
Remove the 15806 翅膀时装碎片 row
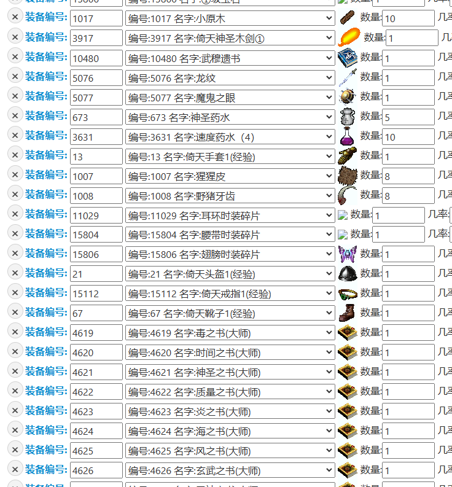click(15, 253)
